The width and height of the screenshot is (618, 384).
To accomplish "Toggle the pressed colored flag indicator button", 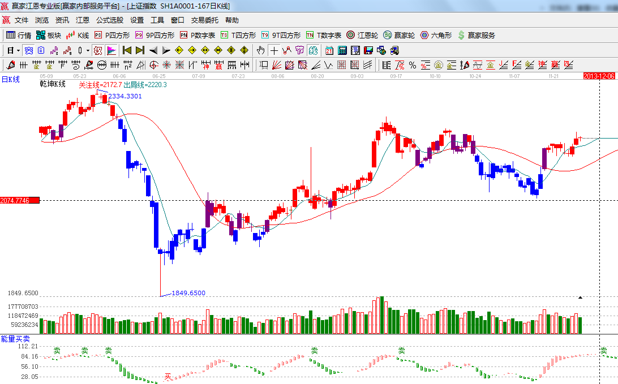I will tap(111, 50).
